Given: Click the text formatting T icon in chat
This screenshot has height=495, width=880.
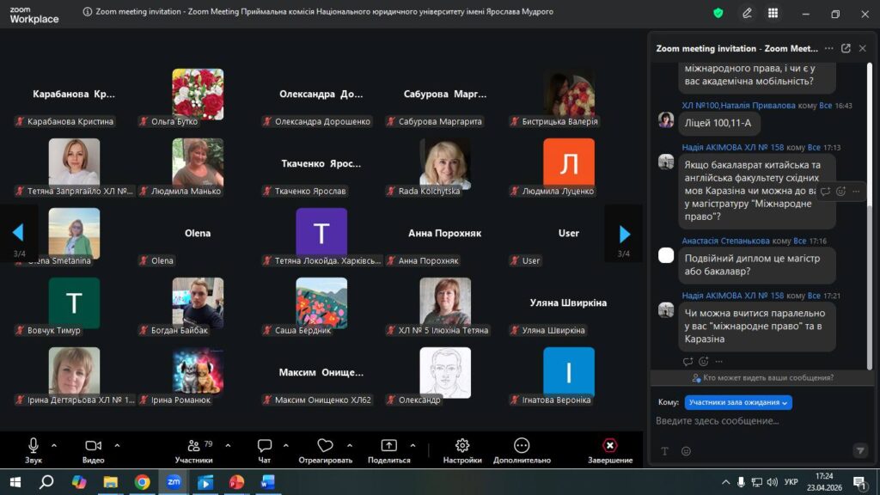Looking at the screenshot, I should click(x=664, y=451).
